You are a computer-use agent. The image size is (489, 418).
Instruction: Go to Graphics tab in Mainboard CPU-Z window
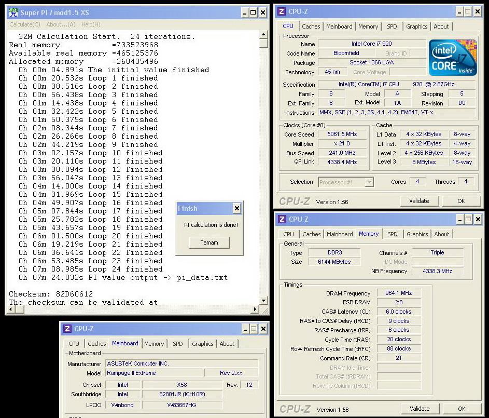pyautogui.click(x=203, y=344)
